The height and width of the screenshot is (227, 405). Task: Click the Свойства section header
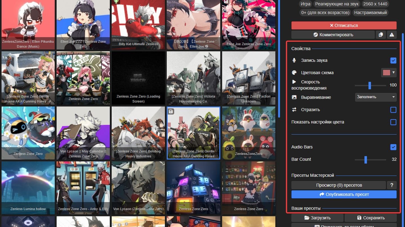click(x=301, y=48)
